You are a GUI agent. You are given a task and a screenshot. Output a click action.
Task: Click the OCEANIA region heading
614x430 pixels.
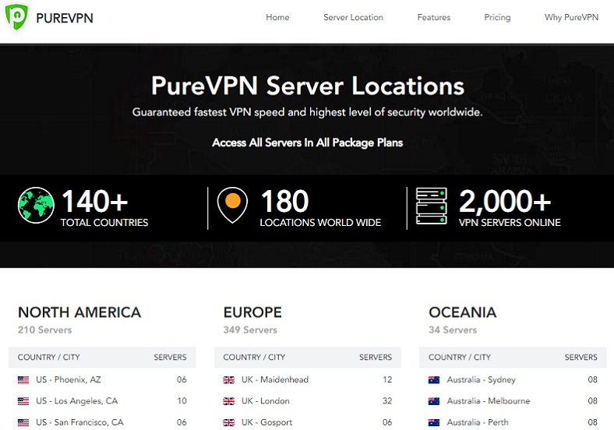pos(463,312)
